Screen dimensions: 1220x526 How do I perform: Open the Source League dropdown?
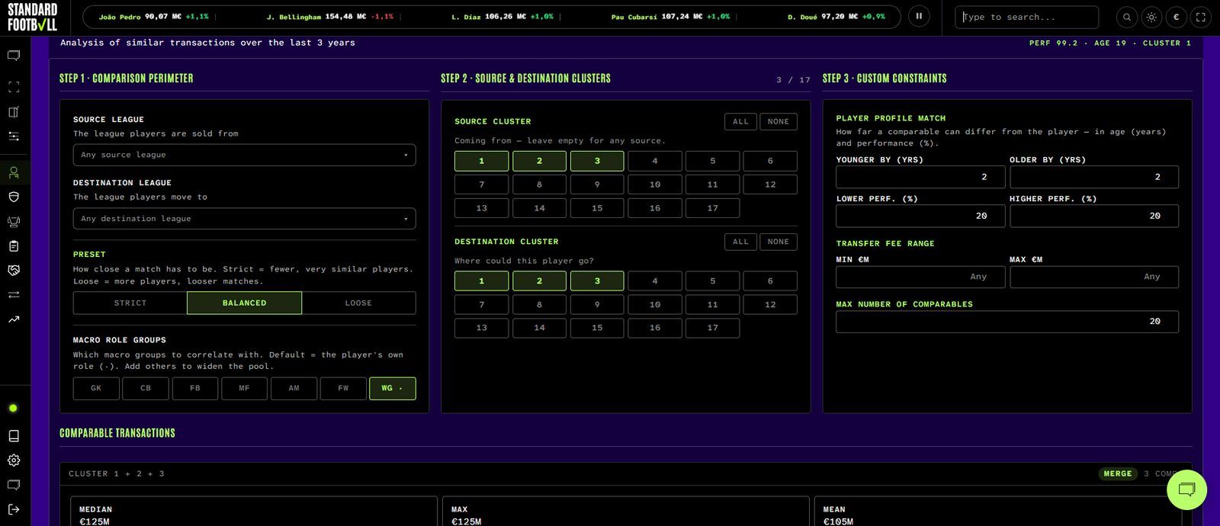(244, 155)
